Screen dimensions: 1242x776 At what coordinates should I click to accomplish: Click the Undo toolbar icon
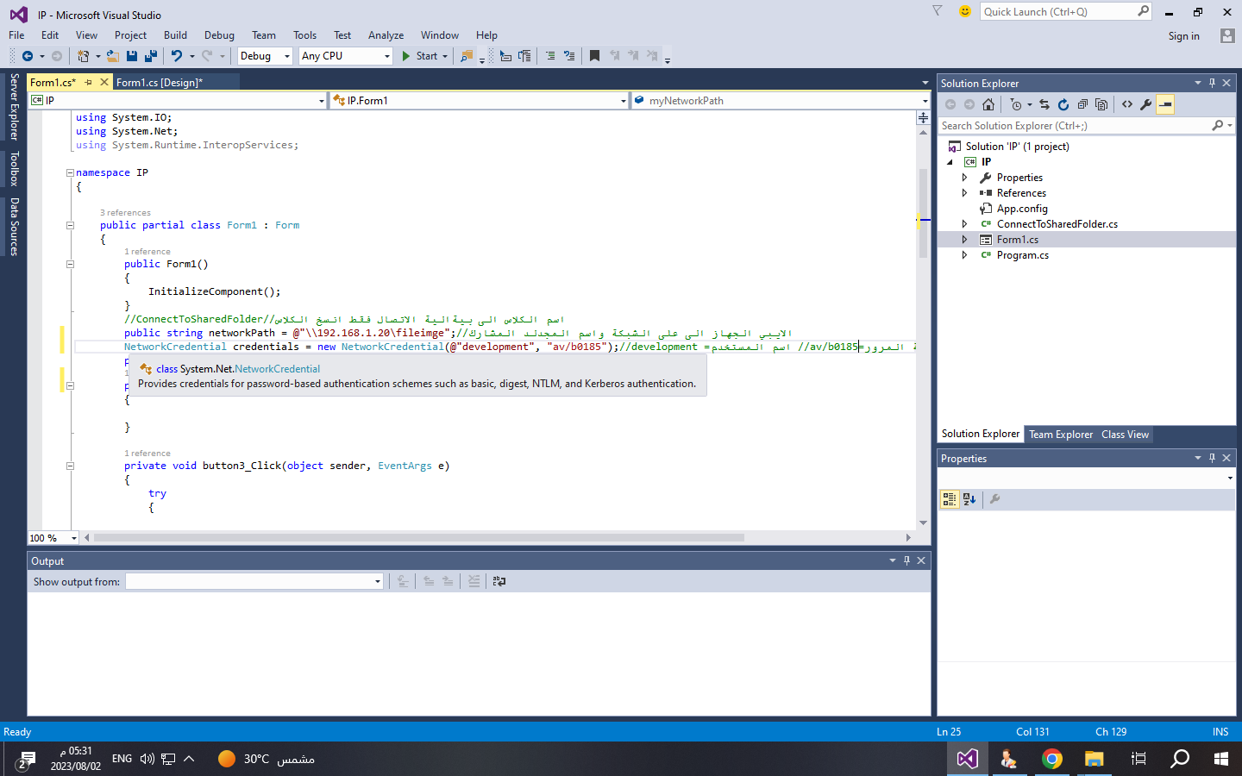(x=177, y=56)
